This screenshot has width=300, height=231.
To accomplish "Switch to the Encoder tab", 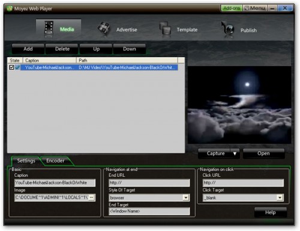I will [x=56, y=161].
